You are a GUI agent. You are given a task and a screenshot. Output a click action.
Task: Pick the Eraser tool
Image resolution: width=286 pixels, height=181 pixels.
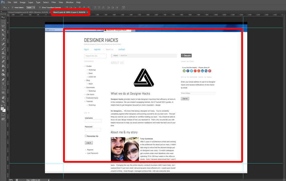pos(3,62)
